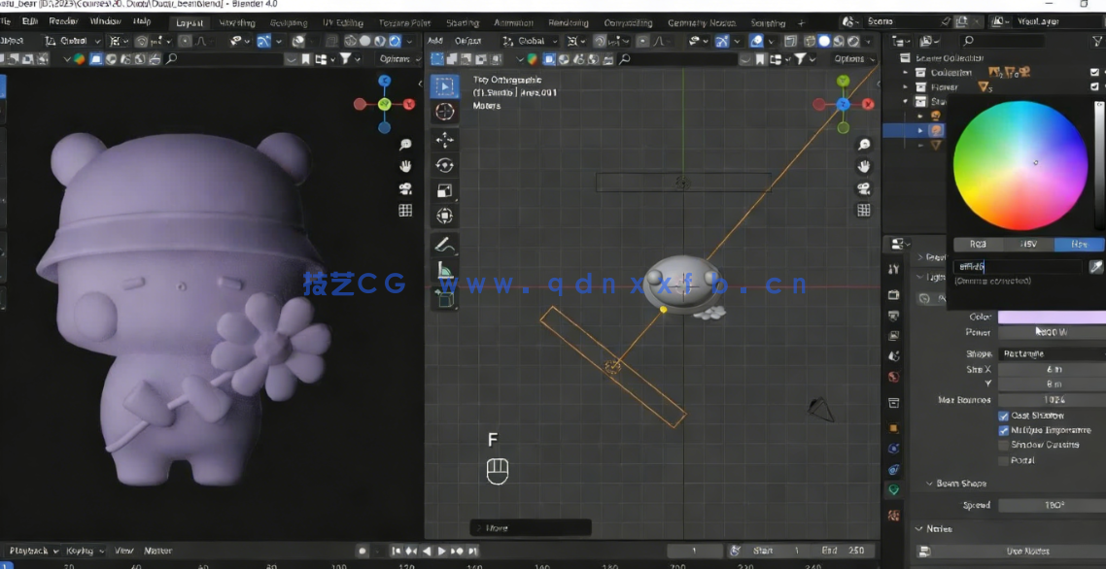Open the Shape dropdown set to Rectangle
The image size is (1106, 569).
click(1052, 352)
